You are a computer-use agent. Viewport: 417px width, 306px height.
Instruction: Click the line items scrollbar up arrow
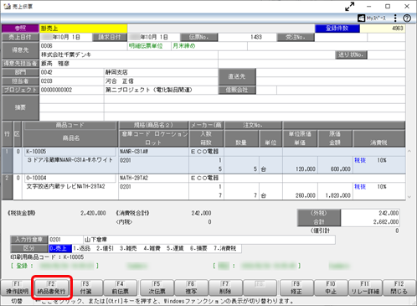(409, 151)
